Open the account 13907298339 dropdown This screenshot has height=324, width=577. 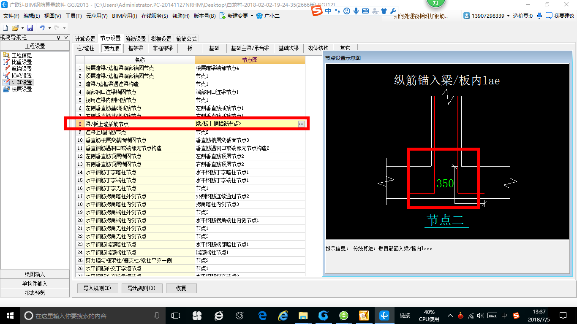click(508, 16)
